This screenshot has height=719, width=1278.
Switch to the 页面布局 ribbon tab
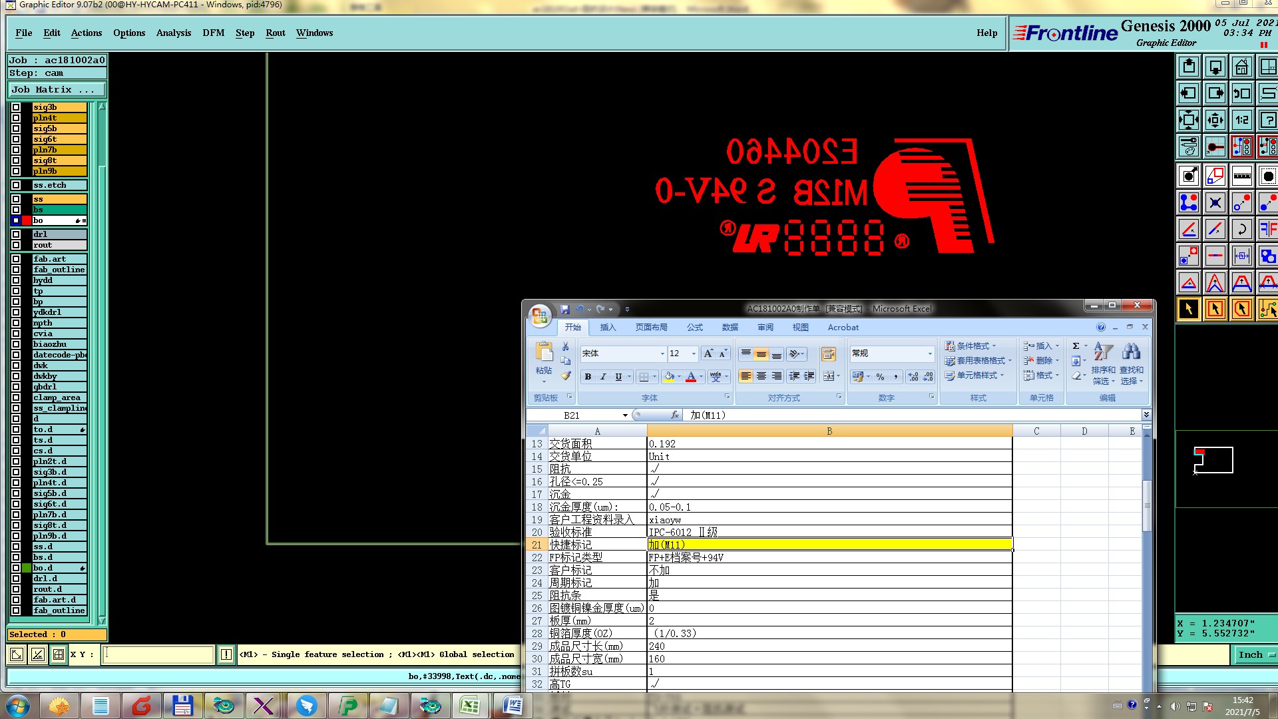(651, 328)
